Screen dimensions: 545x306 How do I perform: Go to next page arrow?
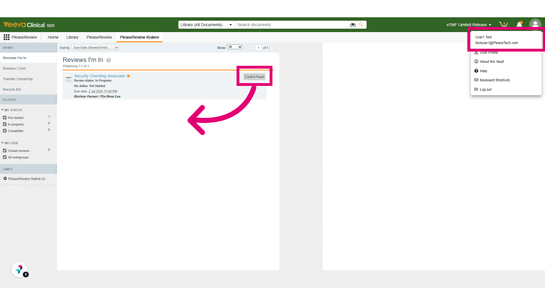[x=273, y=48]
